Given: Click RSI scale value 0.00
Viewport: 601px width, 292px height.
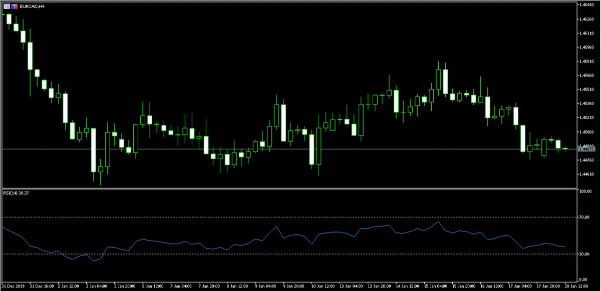Looking at the screenshot, I should click(584, 279).
